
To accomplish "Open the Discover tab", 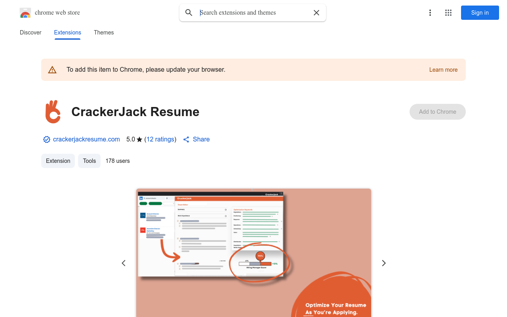I will pyautogui.click(x=30, y=32).
